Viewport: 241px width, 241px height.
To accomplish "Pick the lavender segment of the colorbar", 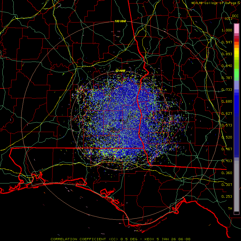I will pos(236,85).
